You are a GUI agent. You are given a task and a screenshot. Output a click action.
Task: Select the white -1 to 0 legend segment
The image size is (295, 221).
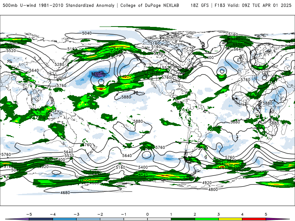point(136,219)
